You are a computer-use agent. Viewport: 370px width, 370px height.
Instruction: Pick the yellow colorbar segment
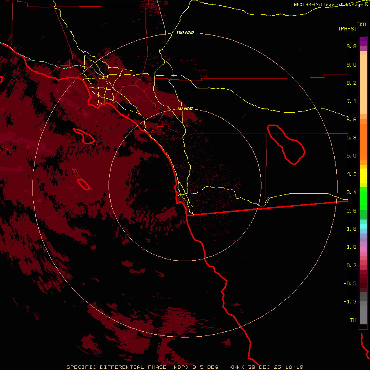pyautogui.click(x=363, y=176)
